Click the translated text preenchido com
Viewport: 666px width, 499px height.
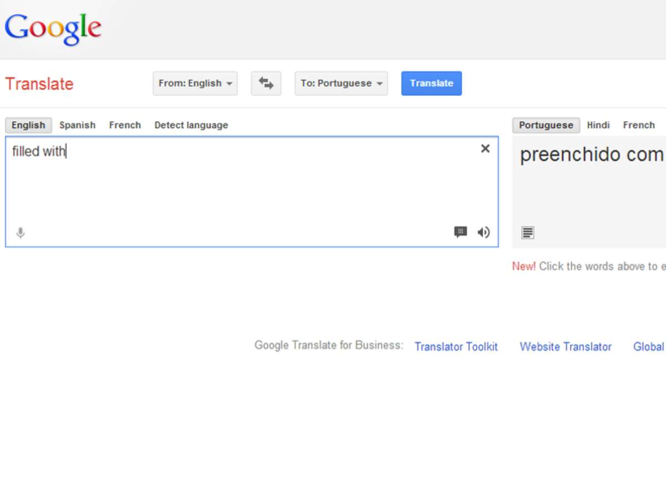point(592,155)
